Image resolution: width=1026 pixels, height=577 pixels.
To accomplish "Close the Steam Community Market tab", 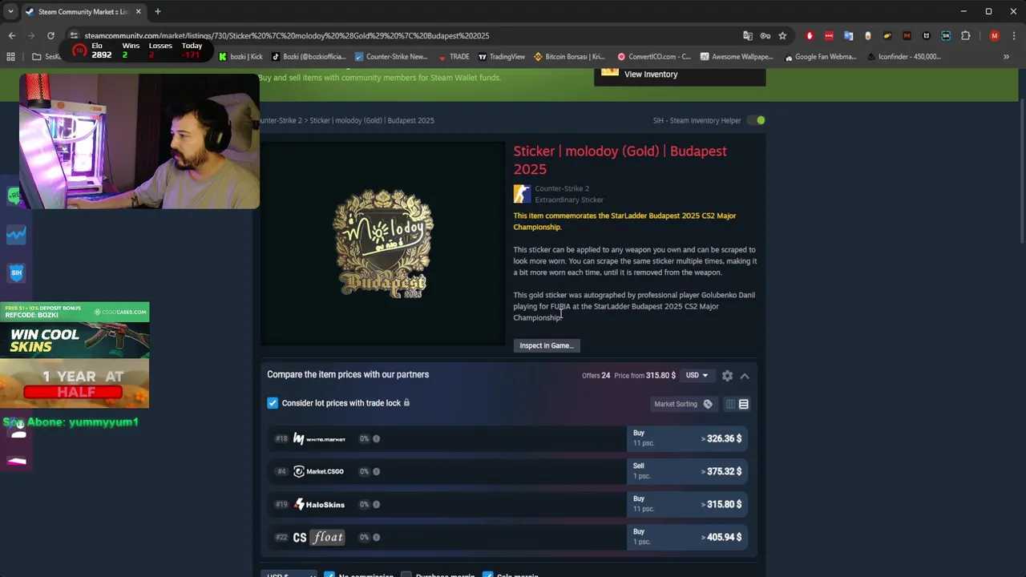I will point(138,11).
